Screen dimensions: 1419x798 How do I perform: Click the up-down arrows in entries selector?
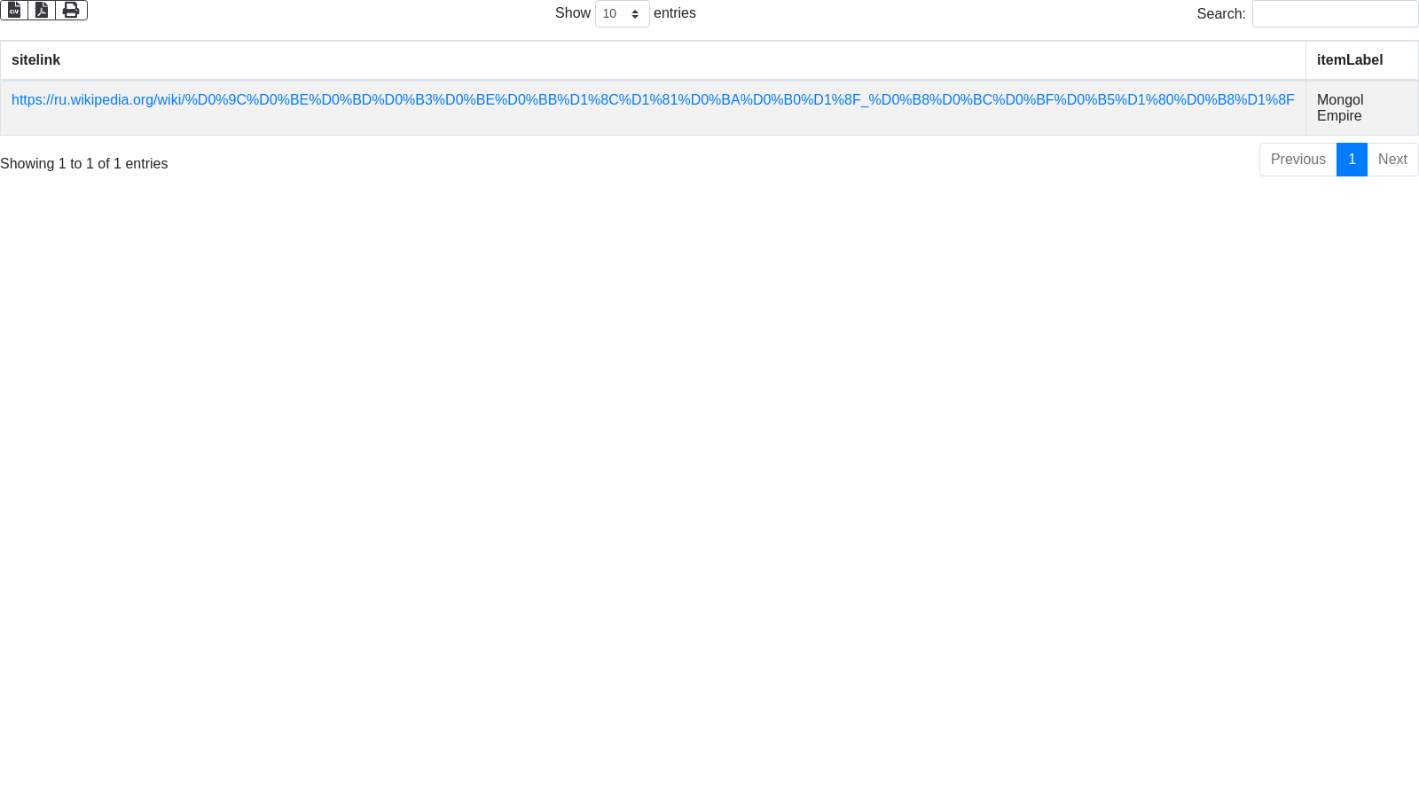(x=635, y=14)
